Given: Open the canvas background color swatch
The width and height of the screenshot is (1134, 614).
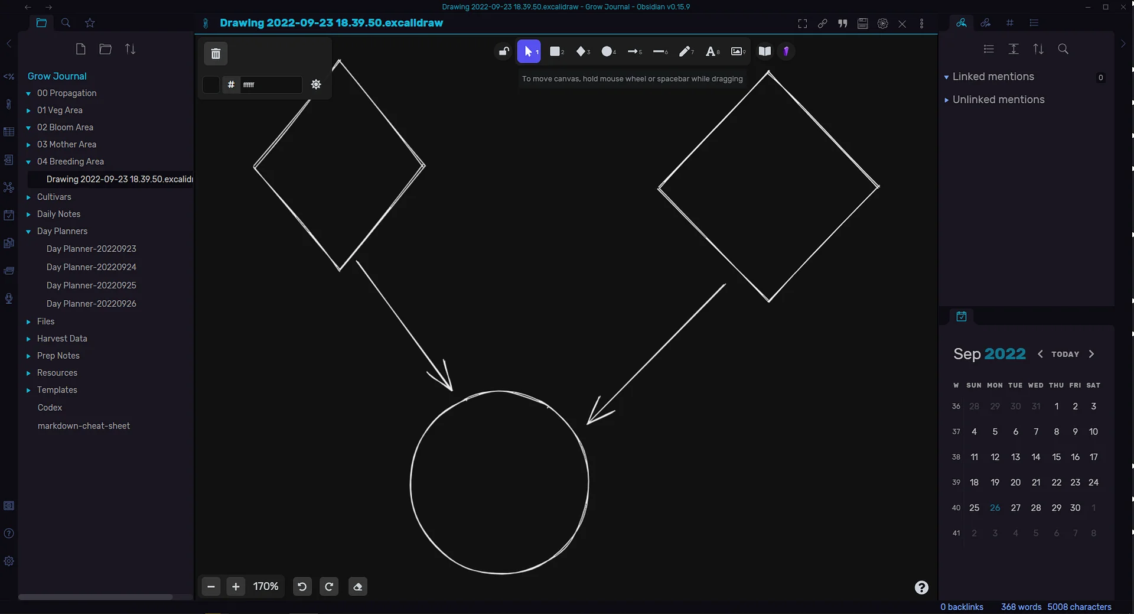Looking at the screenshot, I should point(211,85).
